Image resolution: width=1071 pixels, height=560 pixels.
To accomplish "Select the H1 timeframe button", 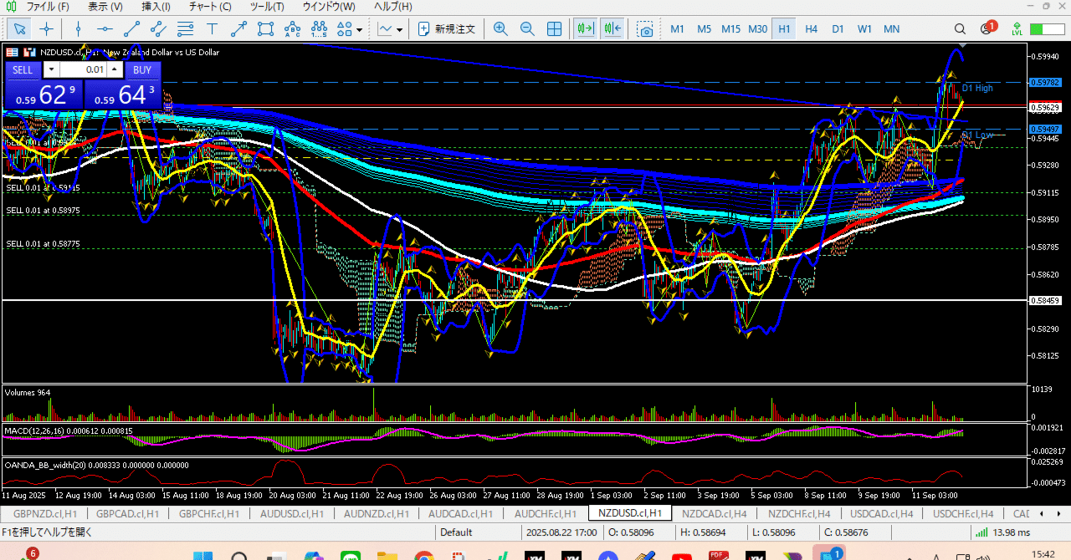I will (x=784, y=28).
